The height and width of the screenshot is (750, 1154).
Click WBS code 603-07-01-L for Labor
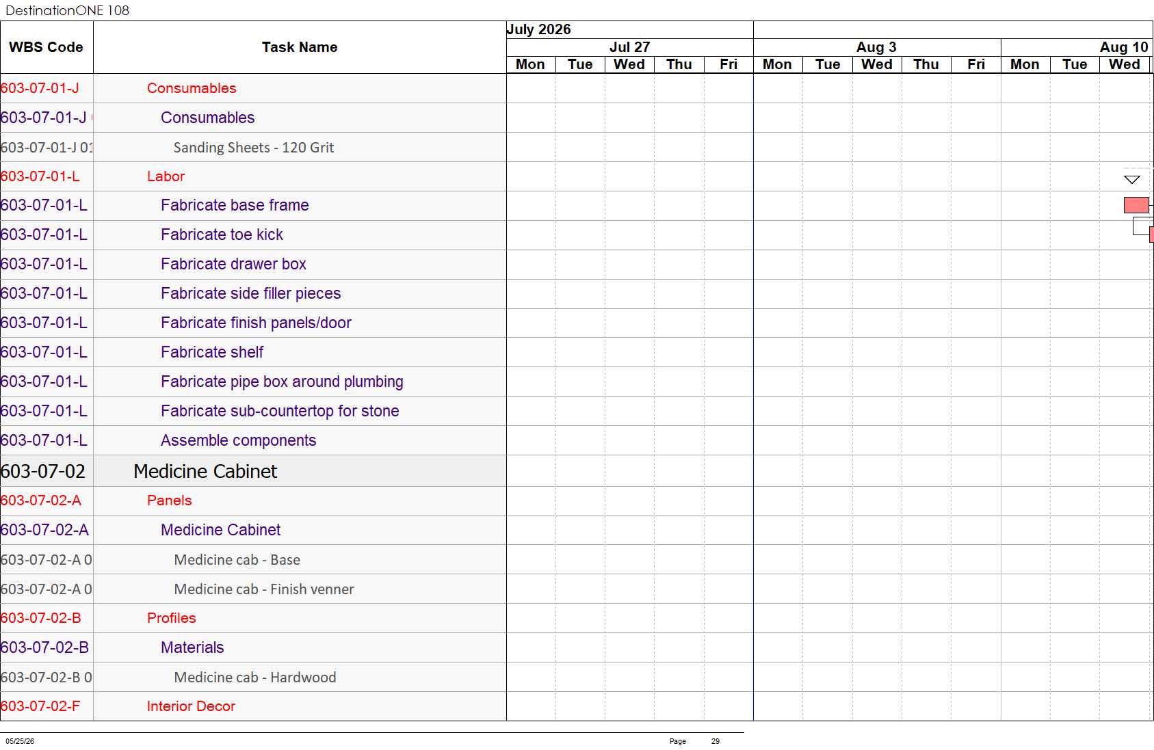click(40, 176)
